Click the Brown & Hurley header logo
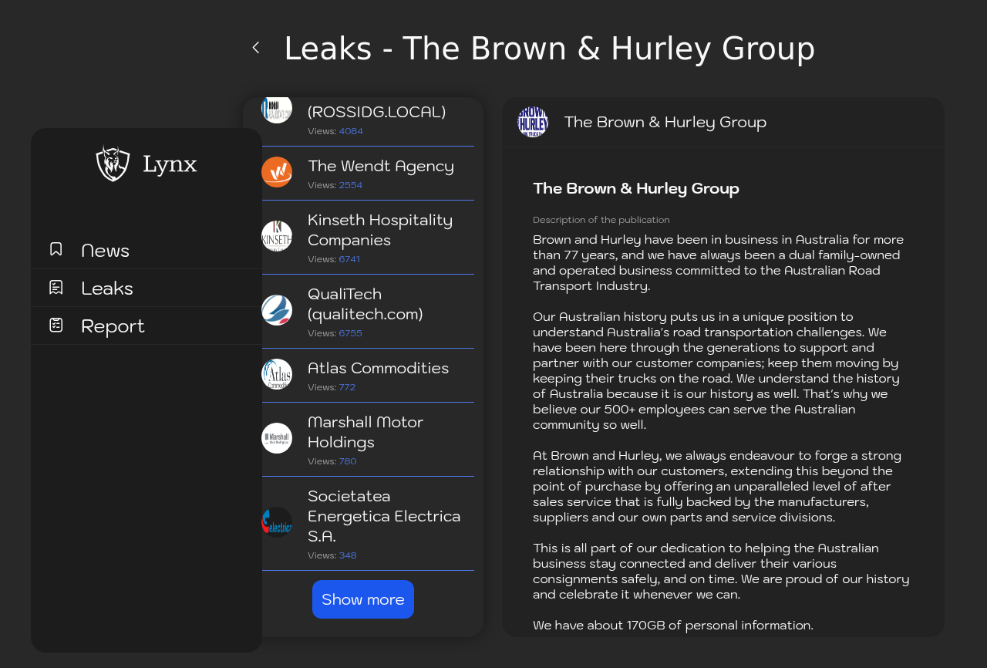987x668 pixels. 533,122
